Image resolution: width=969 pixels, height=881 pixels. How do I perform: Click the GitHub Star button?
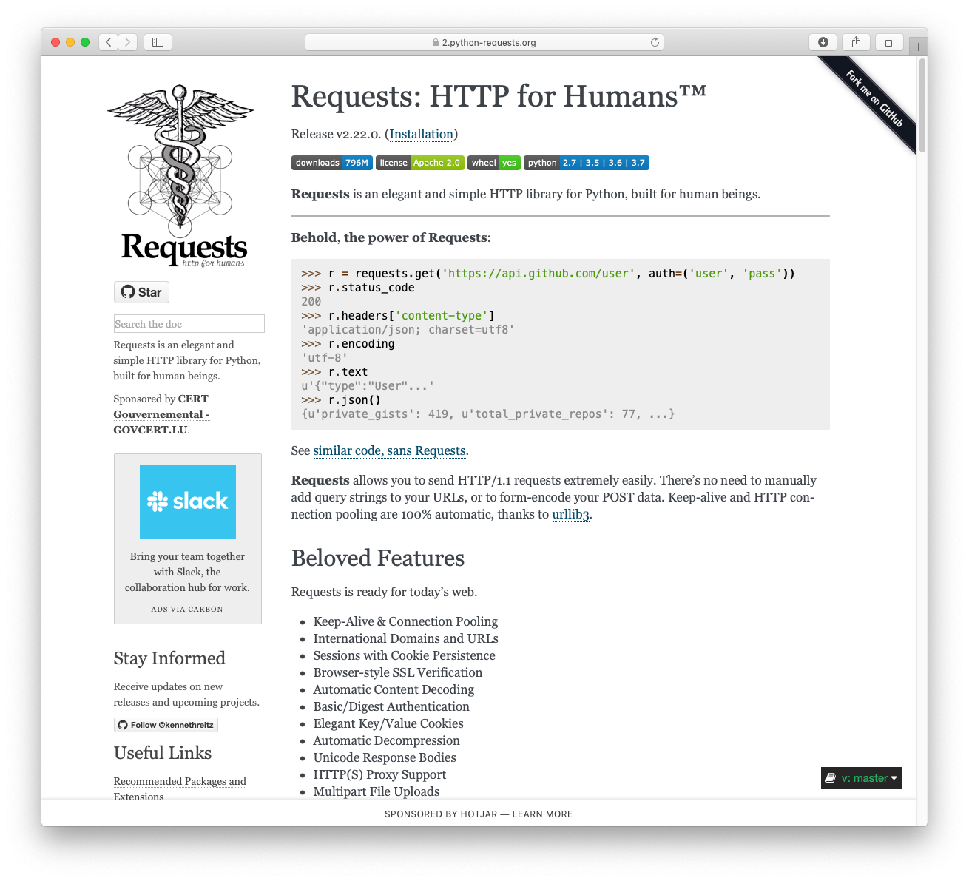pos(141,292)
